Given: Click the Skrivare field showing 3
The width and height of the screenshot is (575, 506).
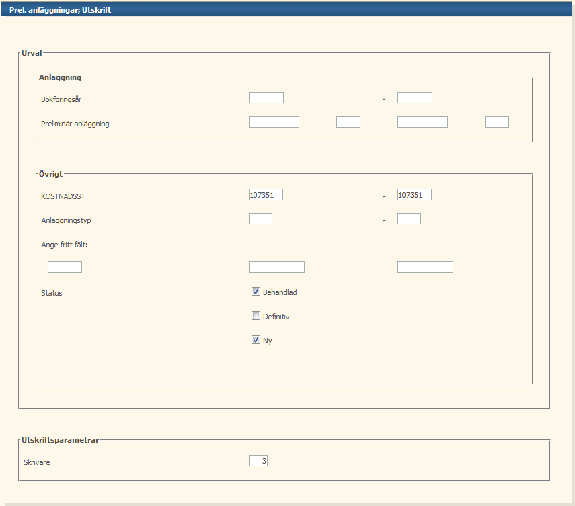Looking at the screenshot, I should tap(258, 460).
